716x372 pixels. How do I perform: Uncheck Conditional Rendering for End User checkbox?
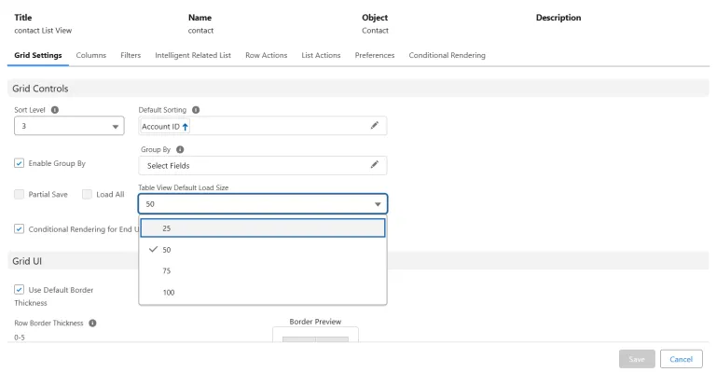(x=19, y=228)
